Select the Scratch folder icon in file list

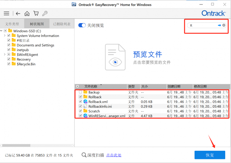(x=85, y=111)
